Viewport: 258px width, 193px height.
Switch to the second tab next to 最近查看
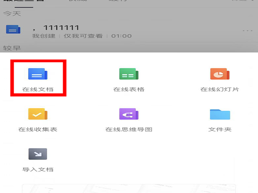tap(77, 1)
